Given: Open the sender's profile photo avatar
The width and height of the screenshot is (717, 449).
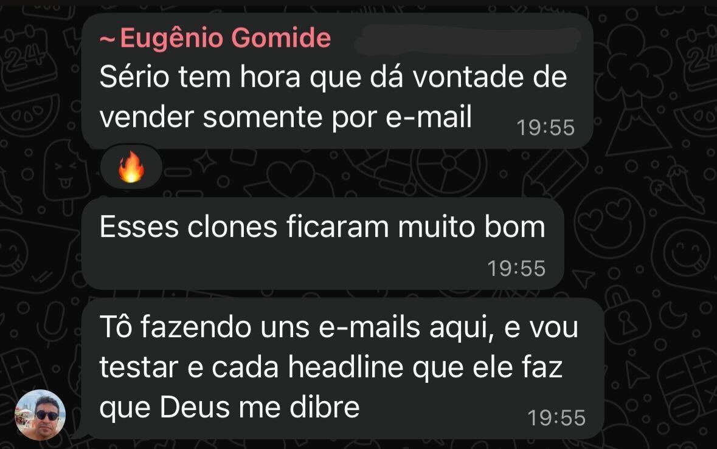Looking at the screenshot, I should click(40, 415).
